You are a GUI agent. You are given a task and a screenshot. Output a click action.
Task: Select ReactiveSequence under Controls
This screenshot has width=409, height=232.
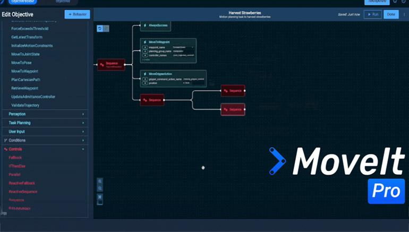[23, 192]
